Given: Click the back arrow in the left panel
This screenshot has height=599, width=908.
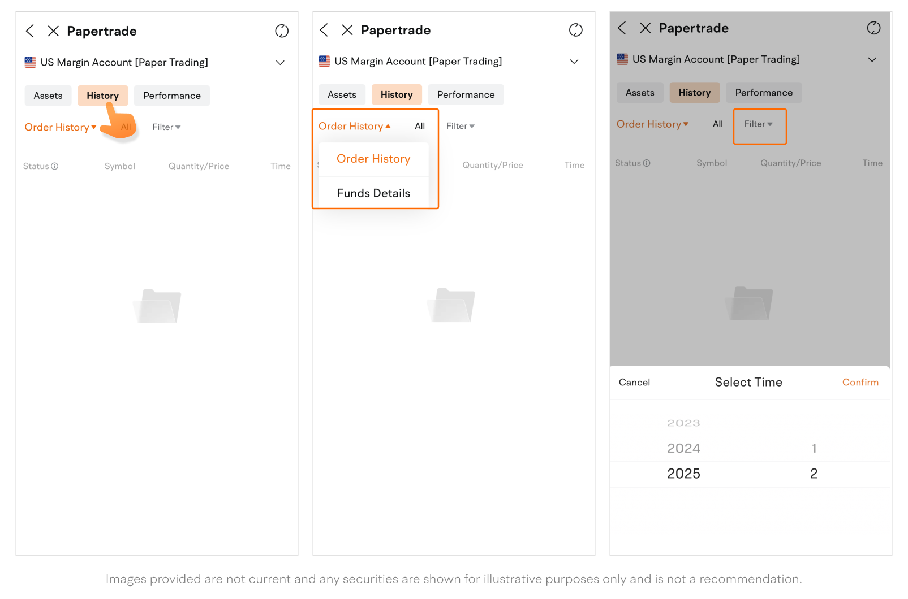Looking at the screenshot, I should pyautogui.click(x=30, y=31).
